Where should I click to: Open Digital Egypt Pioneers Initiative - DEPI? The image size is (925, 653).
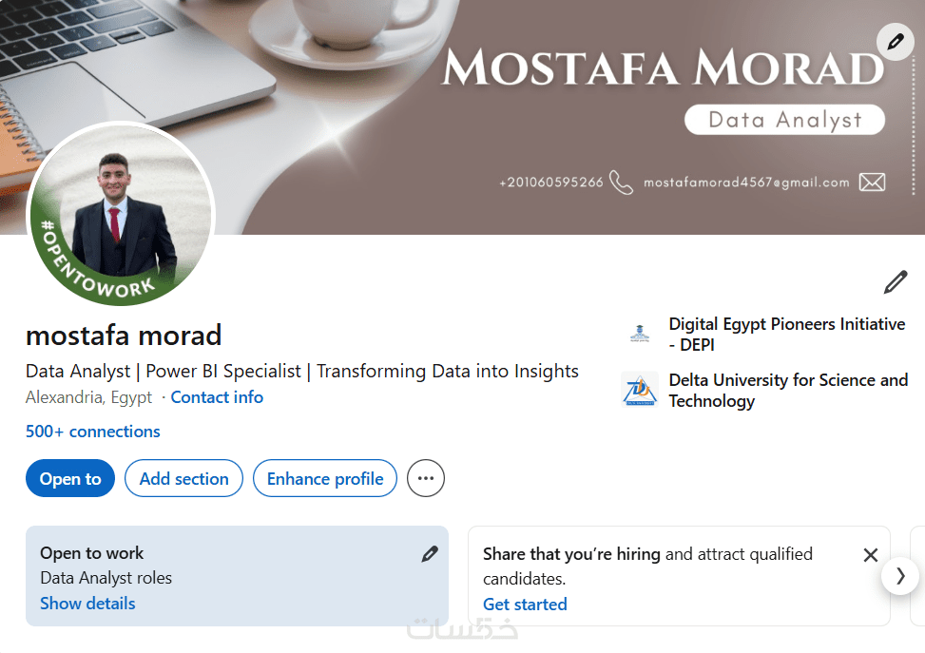[786, 334]
